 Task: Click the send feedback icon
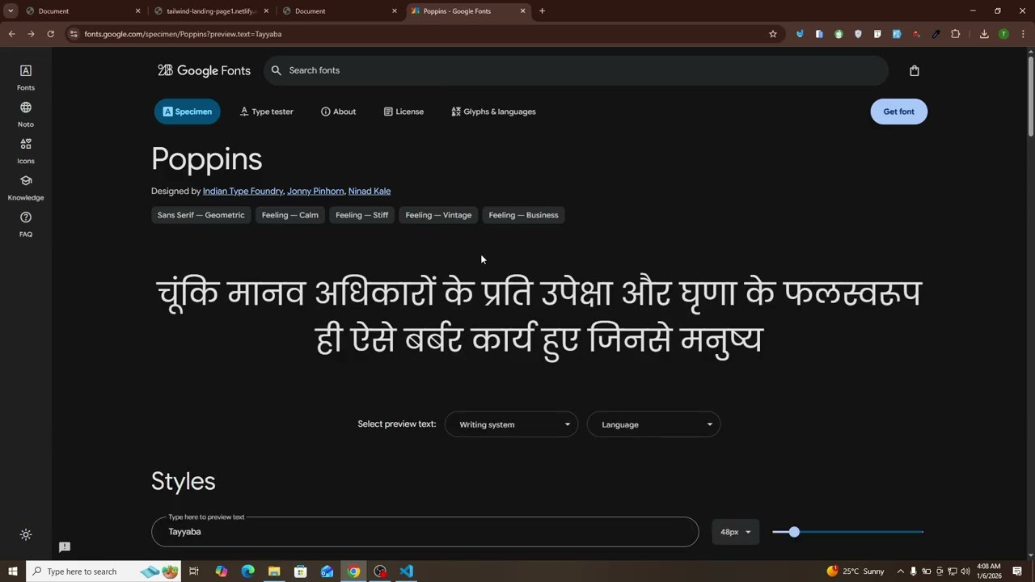pos(65,547)
